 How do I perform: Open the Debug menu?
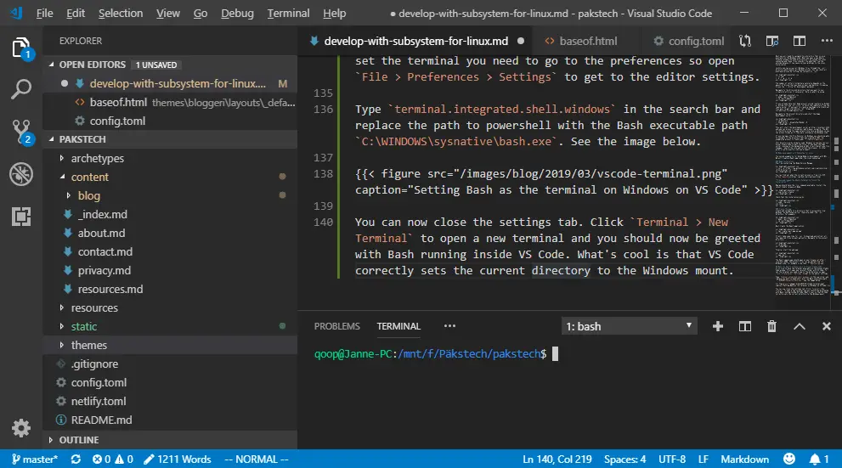[x=237, y=13]
